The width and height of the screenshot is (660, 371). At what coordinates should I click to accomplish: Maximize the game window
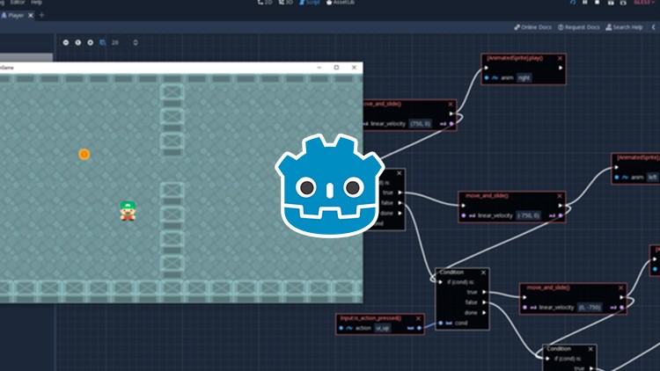(x=336, y=68)
